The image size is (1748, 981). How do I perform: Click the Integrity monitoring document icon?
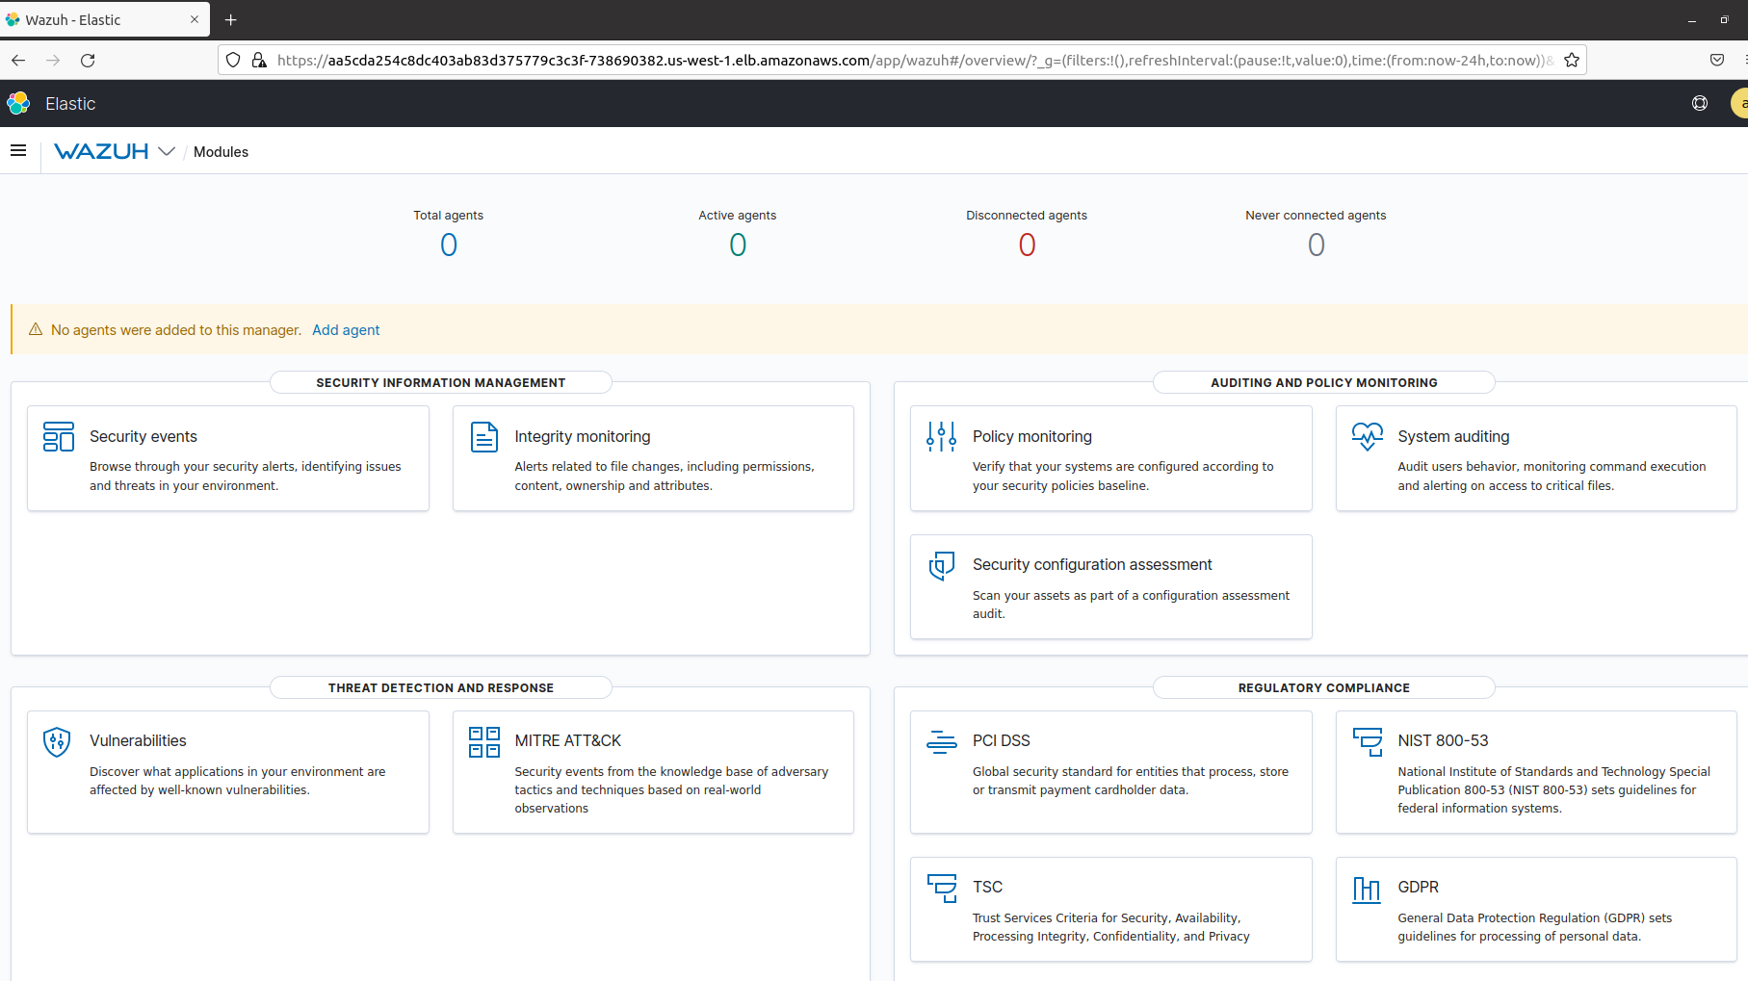click(483, 436)
